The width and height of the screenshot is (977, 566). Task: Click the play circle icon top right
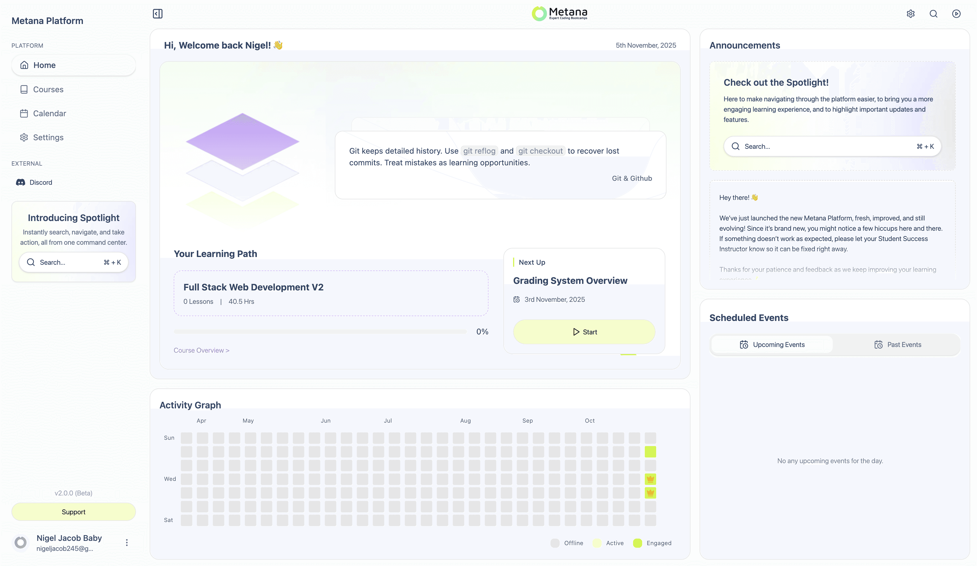pos(956,14)
